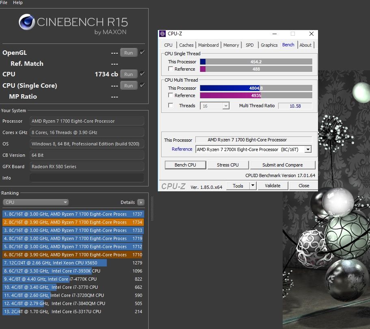Screen dimensions: 370x329
Task: Click the OS Windows 8 value field
Action: [87, 144]
